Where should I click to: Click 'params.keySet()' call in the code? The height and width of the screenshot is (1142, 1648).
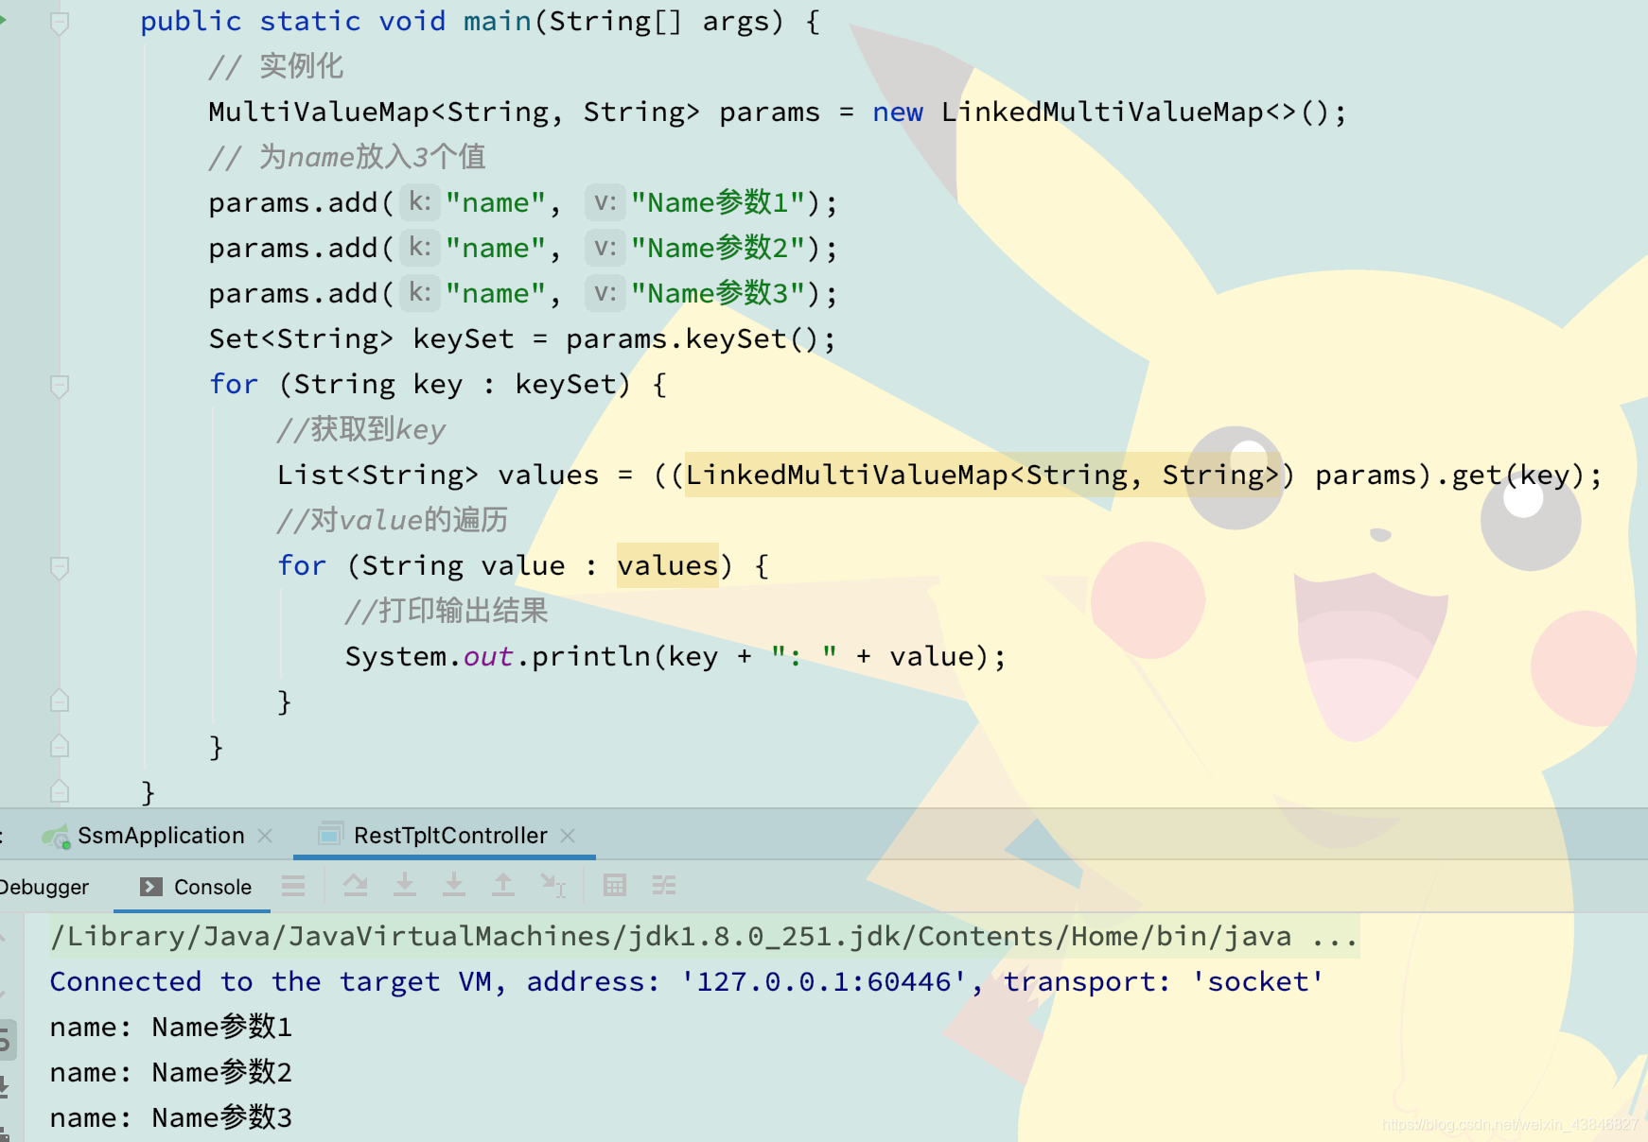692,338
